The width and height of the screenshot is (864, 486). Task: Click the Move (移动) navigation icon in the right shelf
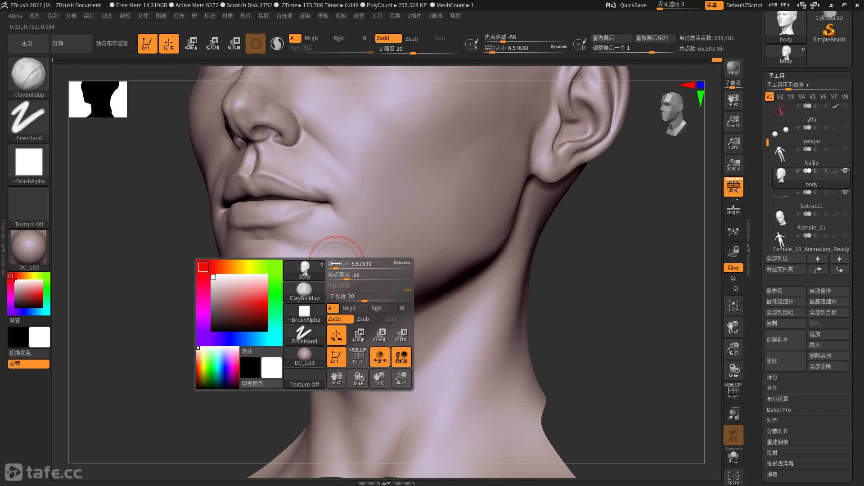(x=733, y=328)
